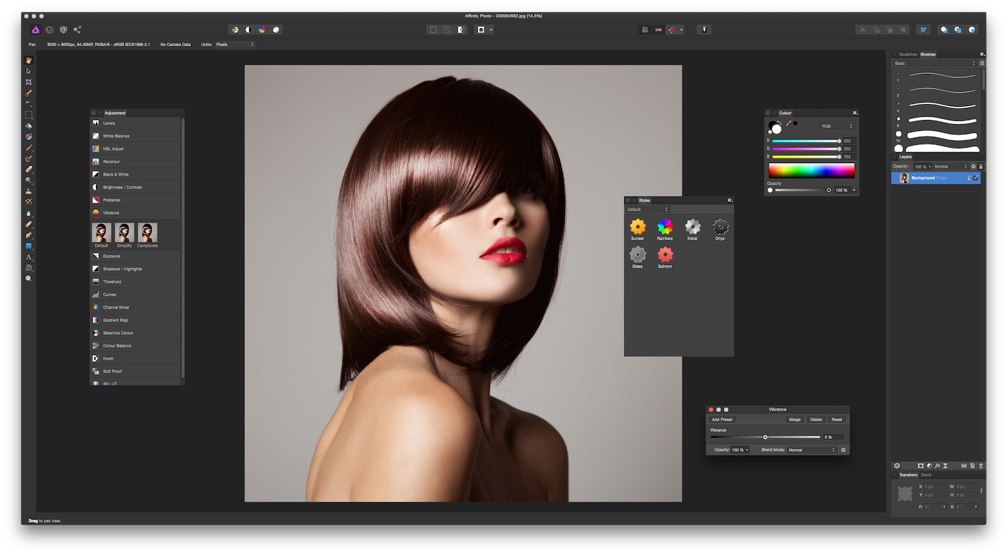Image resolution: width=1008 pixels, height=555 pixels.
Task: Click Merge in the Vibrance dialog
Action: 794,419
